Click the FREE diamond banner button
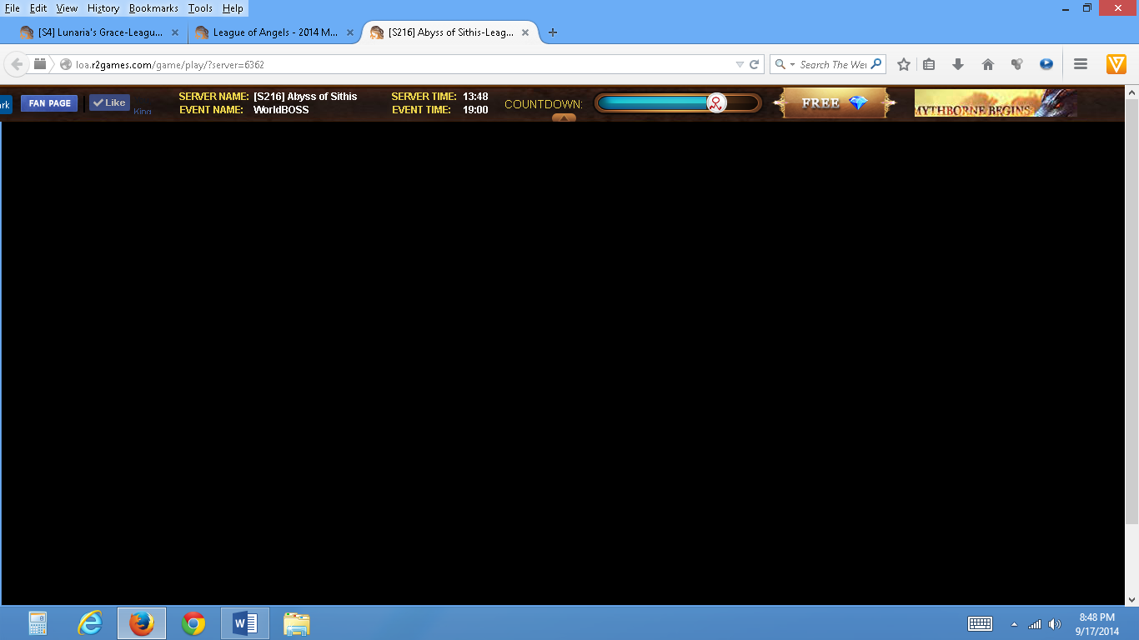Screen dimensions: 1139x640 (x=834, y=103)
